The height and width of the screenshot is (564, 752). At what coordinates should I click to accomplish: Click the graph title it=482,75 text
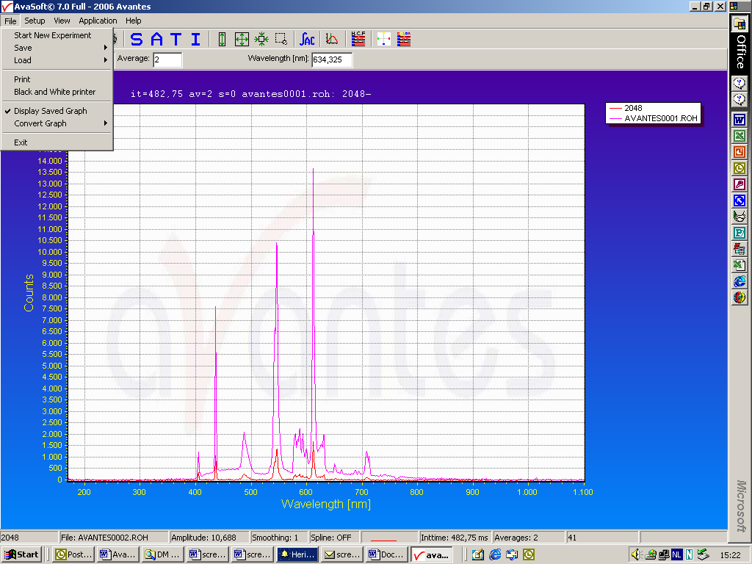pyautogui.click(x=250, y=94)
